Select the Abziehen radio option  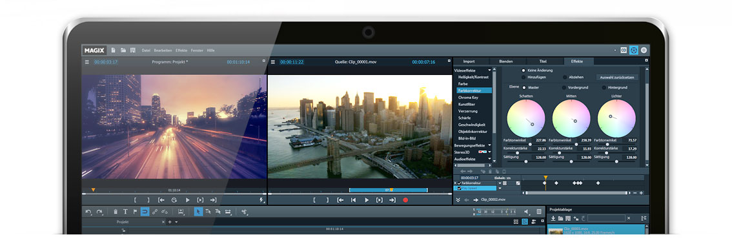click(564, 77)
